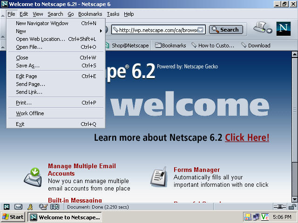Click the Print toolbar icon
This screenshot has height=223, width=298.
click(x=260, y=28)
